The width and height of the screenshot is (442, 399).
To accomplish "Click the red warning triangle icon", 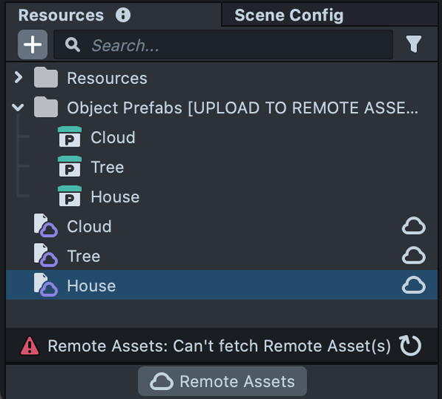I will coord(29,345).
